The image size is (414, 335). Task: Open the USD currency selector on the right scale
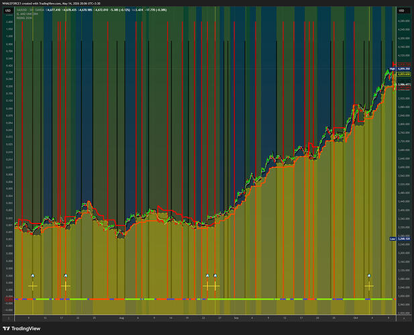point(401,11)
